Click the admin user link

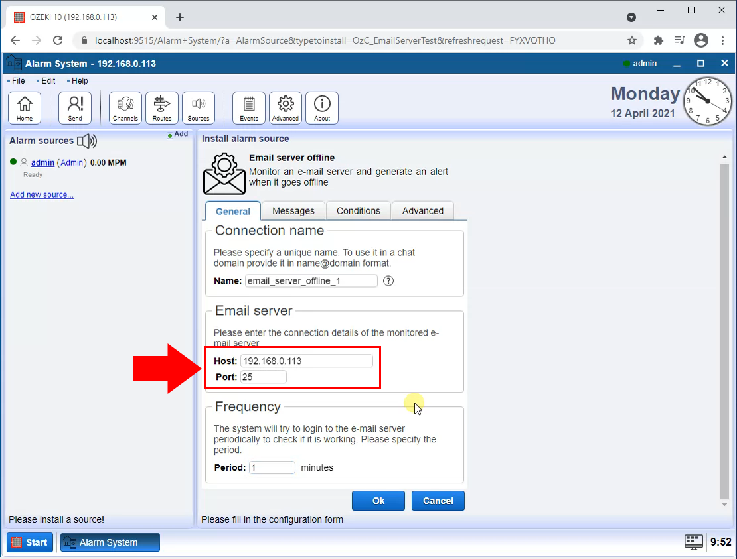coord(42,162)
